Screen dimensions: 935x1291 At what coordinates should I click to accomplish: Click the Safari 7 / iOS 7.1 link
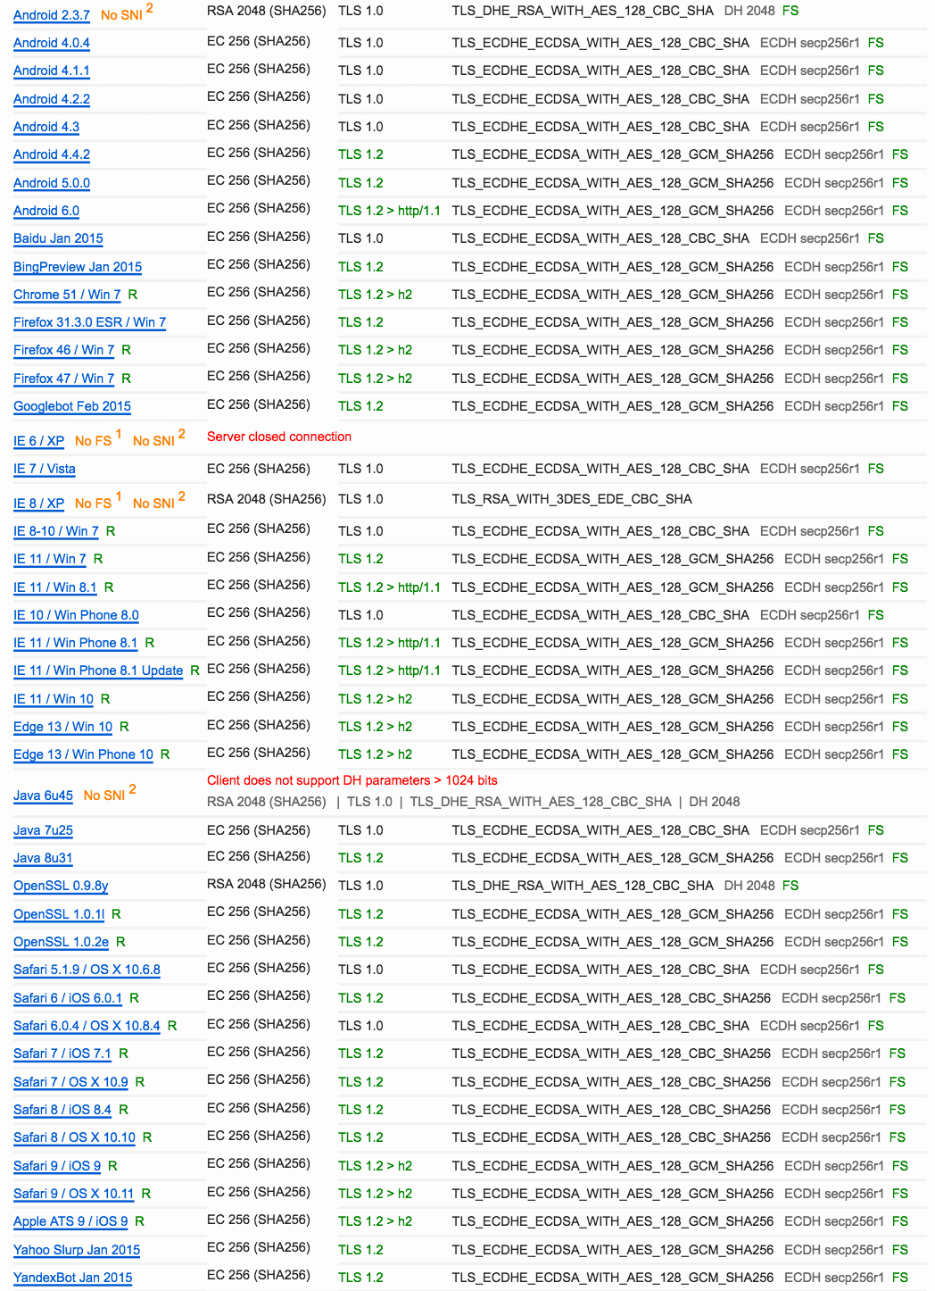[x=62, y=1054]
